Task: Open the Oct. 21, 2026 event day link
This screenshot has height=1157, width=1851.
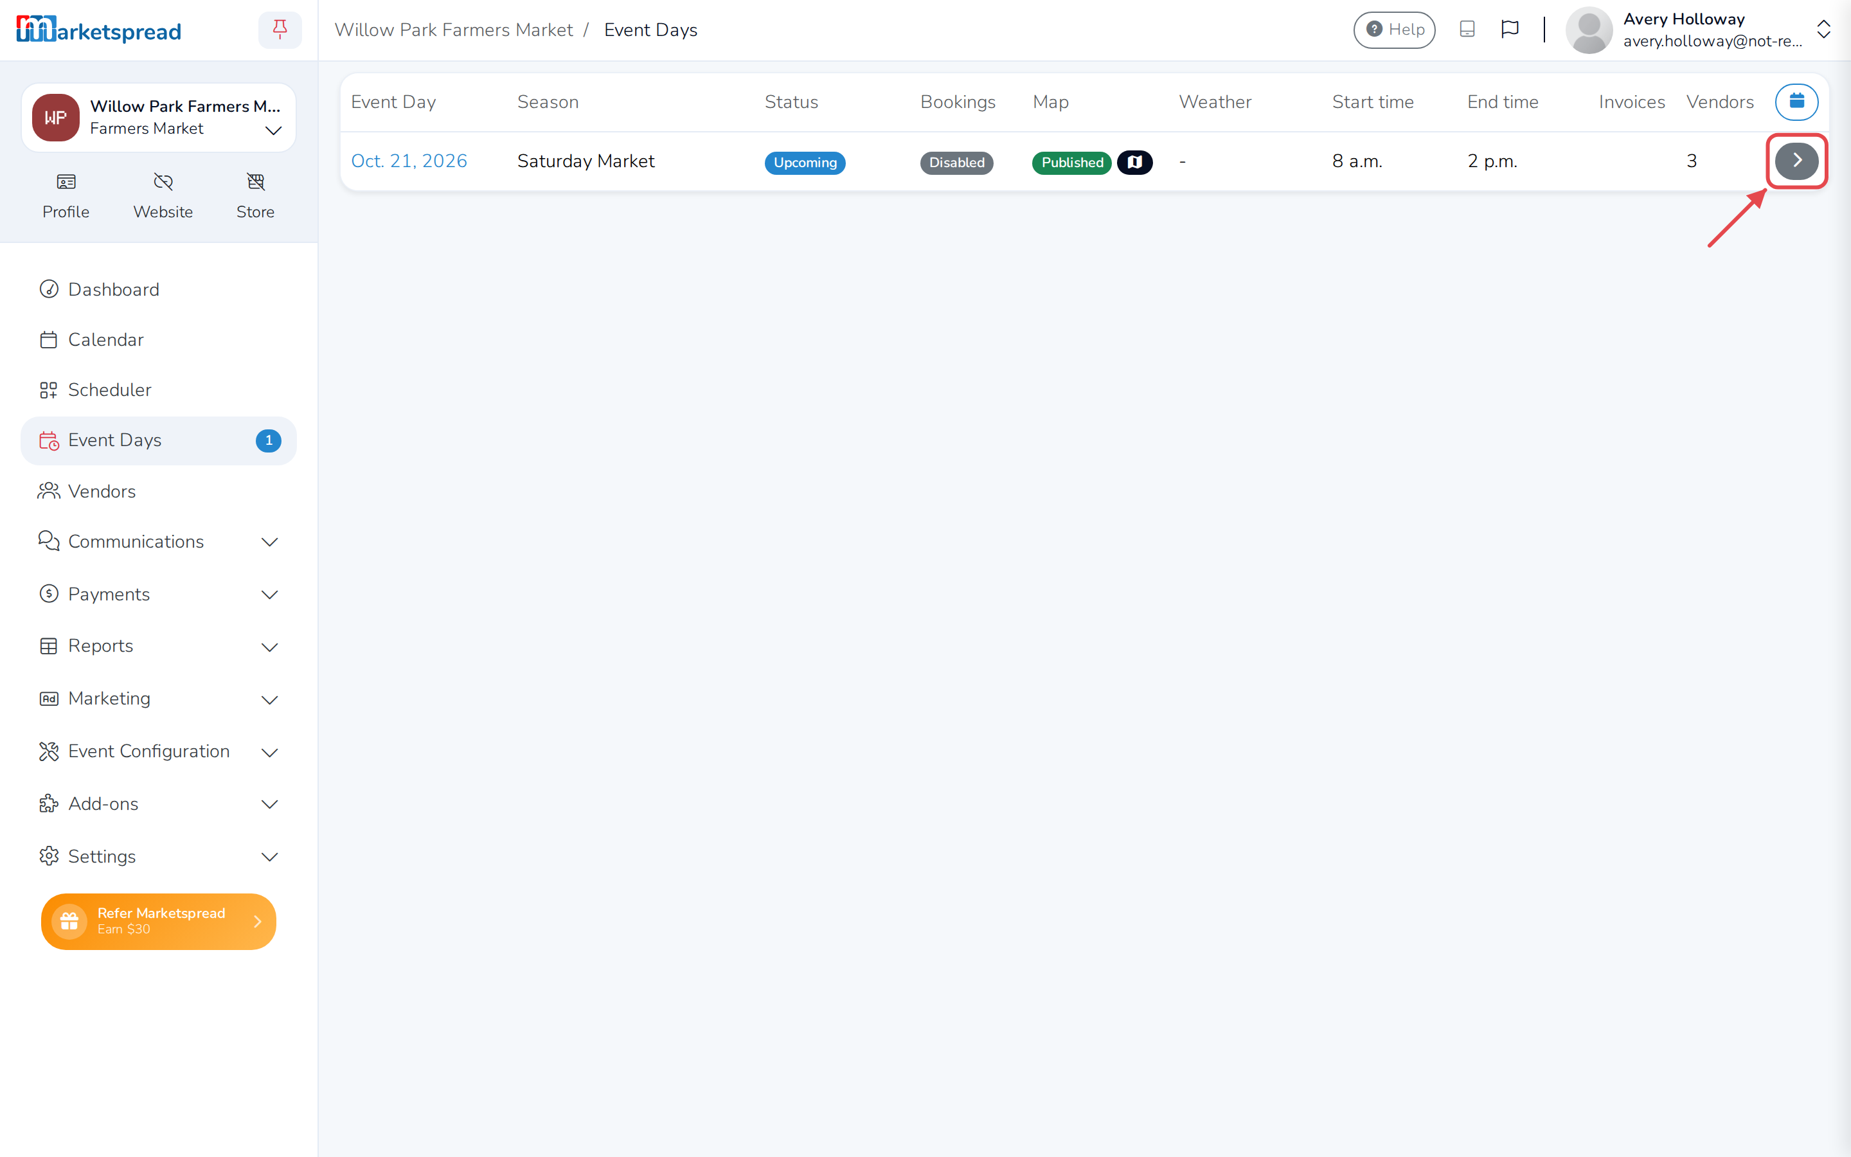Action: click(x=409, y=161)
